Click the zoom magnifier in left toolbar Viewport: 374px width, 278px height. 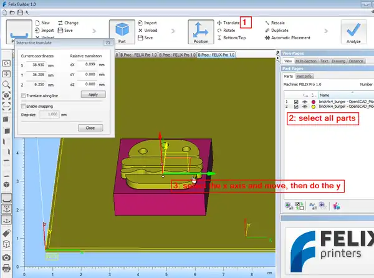click(x=6, y=84)
